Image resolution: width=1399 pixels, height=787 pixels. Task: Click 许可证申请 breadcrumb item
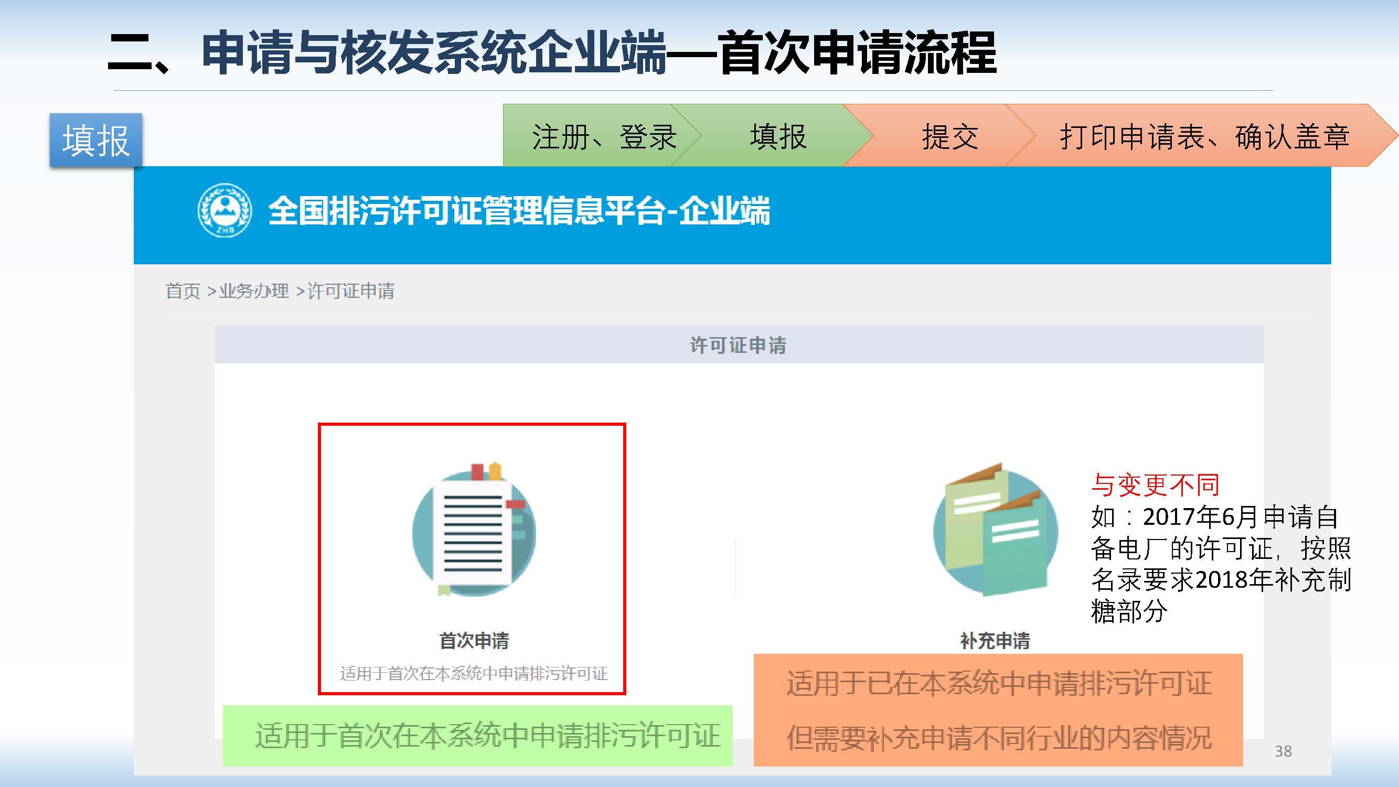click(351, 292)
